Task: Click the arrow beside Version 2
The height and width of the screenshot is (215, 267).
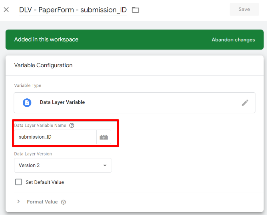Action: pos(105,165)
